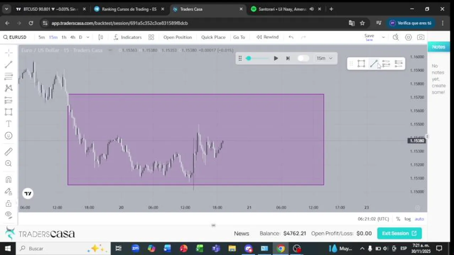454x255 pixels.
Task: Select rectangle tool in floating favorites bar
Action: pyautogui.click(x=361, y=64)
